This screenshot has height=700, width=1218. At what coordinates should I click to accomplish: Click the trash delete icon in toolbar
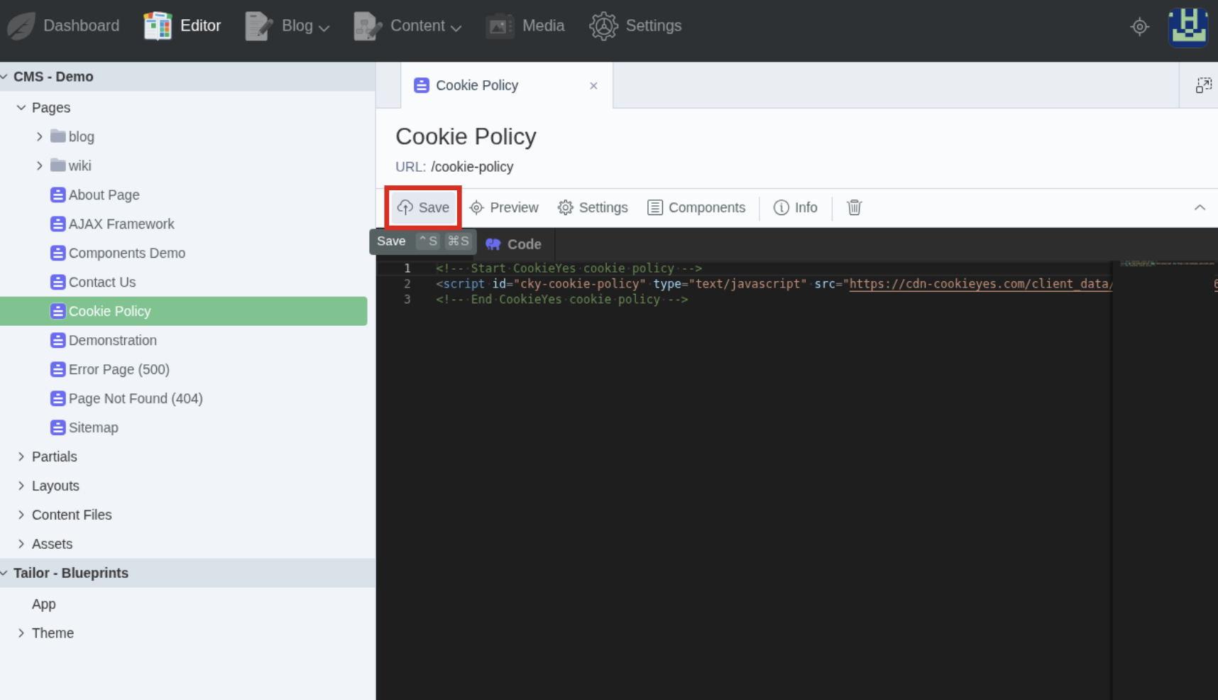click(x=854, y=207)
